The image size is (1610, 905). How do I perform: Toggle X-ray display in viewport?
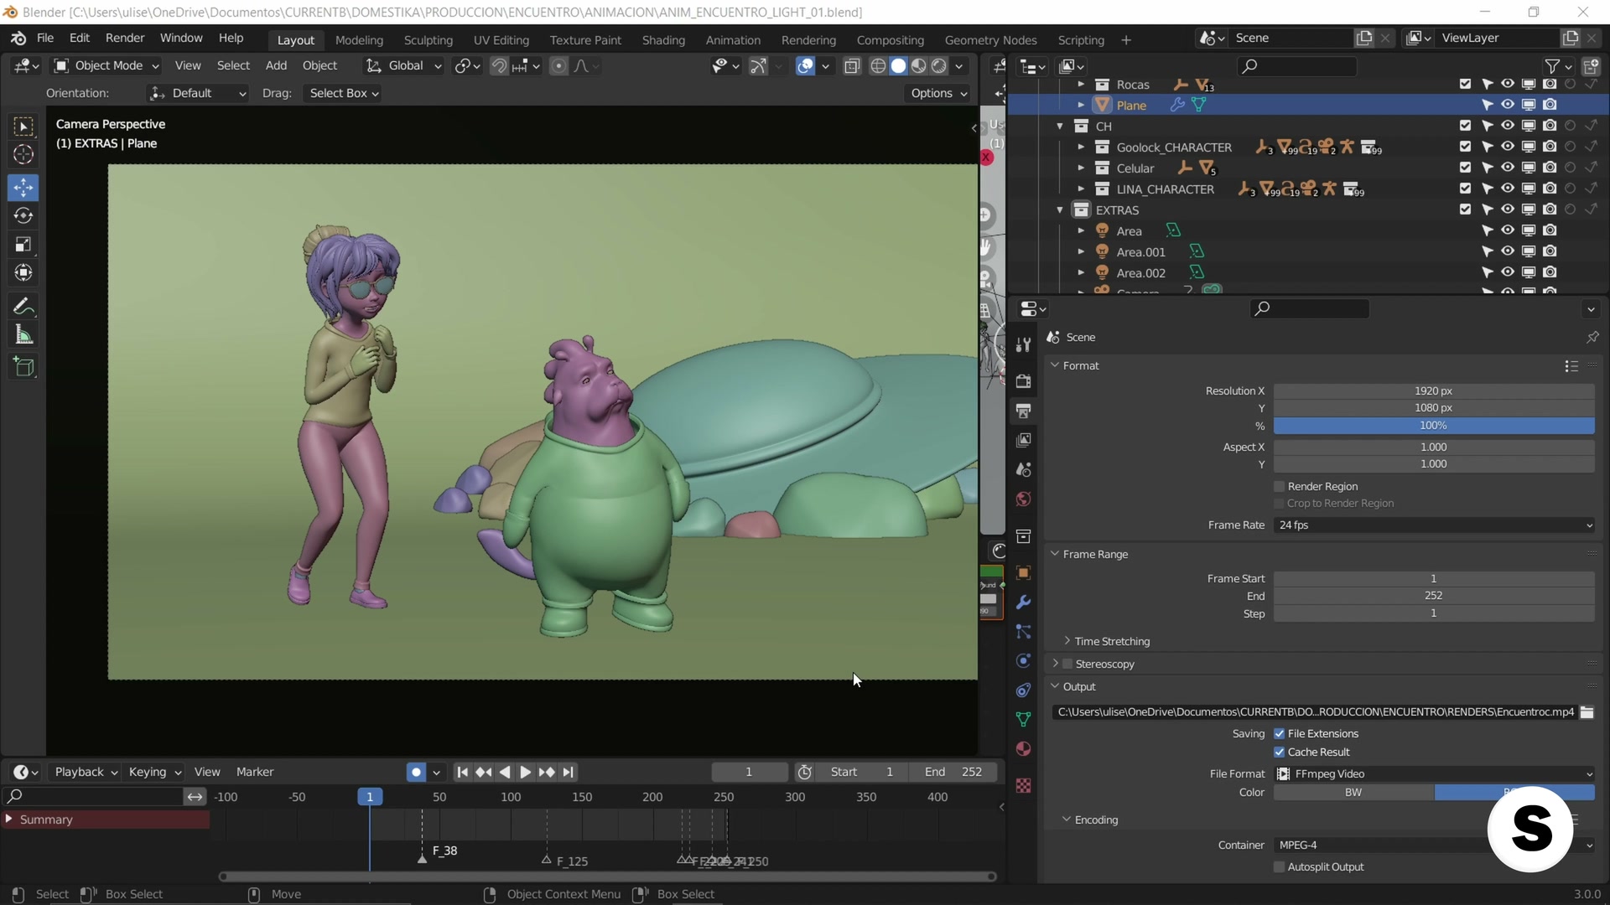tap(852, 65)
